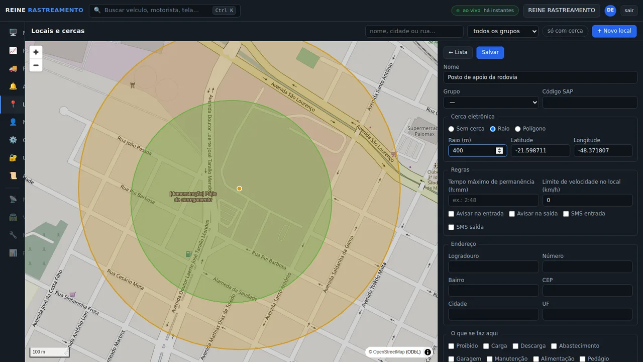Click the sair logout button
This screenshot has width=643, height=362.
[x=629, y=11]
